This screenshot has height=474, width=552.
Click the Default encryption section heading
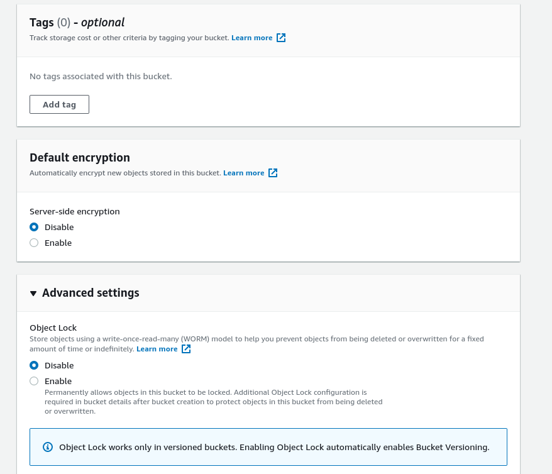coord(80,158)
